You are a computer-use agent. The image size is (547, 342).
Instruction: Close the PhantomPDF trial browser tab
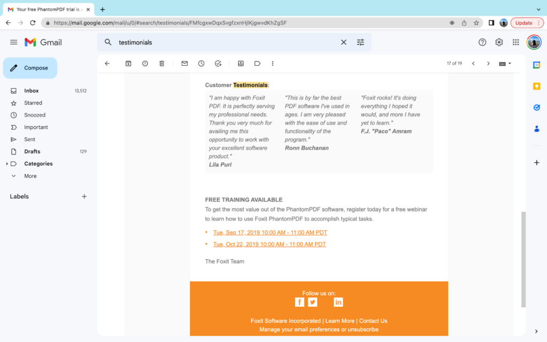coord(88,10)
